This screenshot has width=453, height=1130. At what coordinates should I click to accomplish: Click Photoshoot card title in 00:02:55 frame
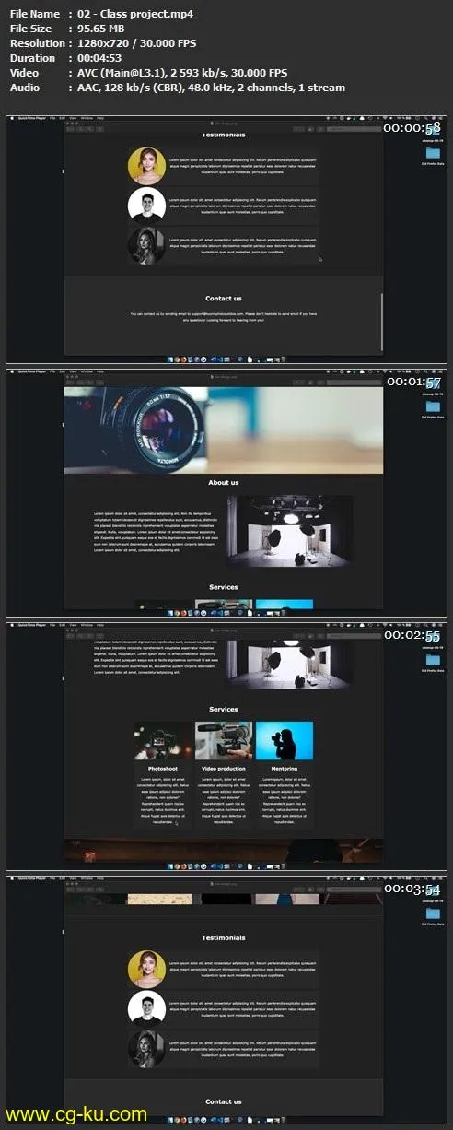click(x=163, y=769)
